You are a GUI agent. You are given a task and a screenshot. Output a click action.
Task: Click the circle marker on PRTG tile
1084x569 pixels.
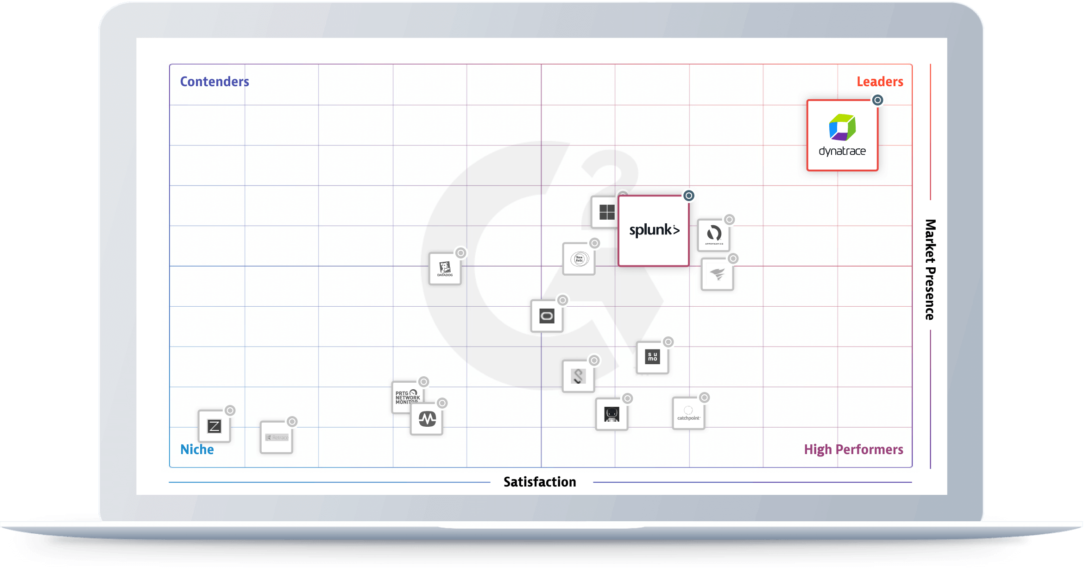click(x=423, y=382)
